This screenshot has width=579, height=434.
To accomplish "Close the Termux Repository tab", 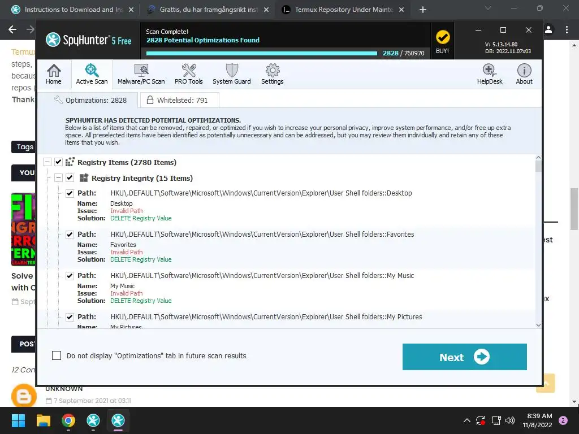I will 402,10.
